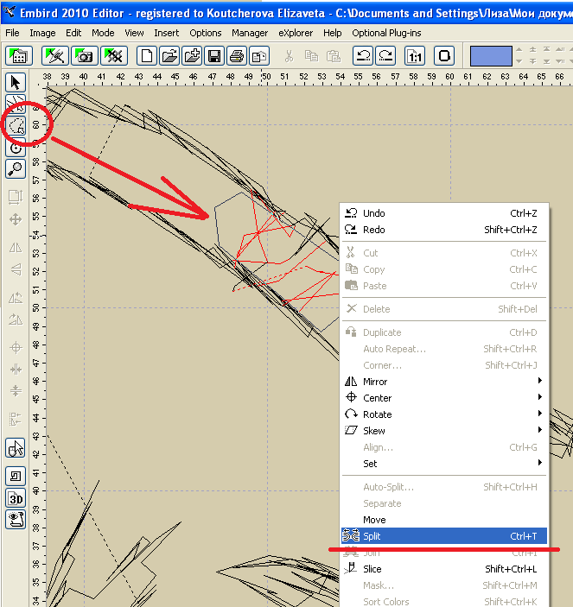Click the toolbar Undo arrow button

click(364, 56)
